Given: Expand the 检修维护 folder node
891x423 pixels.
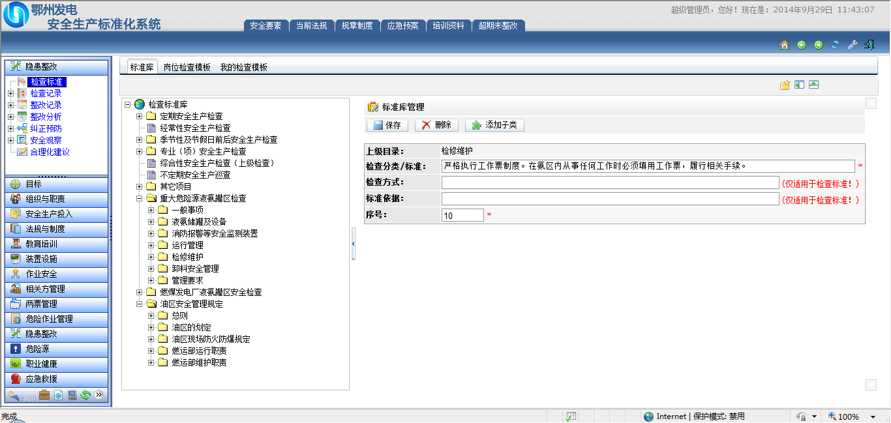Looking at the screenshot, I should (151, 257).
